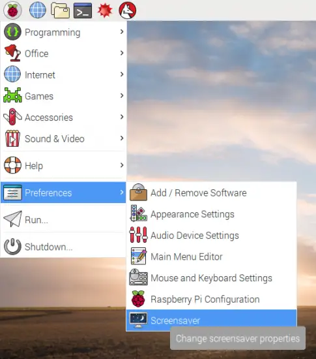Click the Screensaver monitor icon

pos(138,320)
